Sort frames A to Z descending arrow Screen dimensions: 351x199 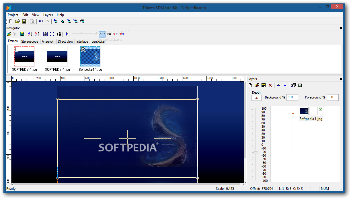pyautogui.click(x=30, y=34)
